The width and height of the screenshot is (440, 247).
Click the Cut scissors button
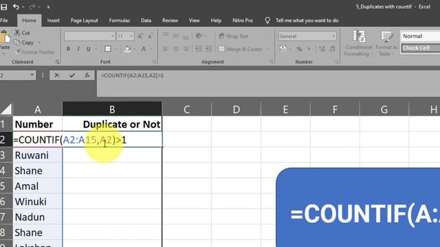coord(23,33)
